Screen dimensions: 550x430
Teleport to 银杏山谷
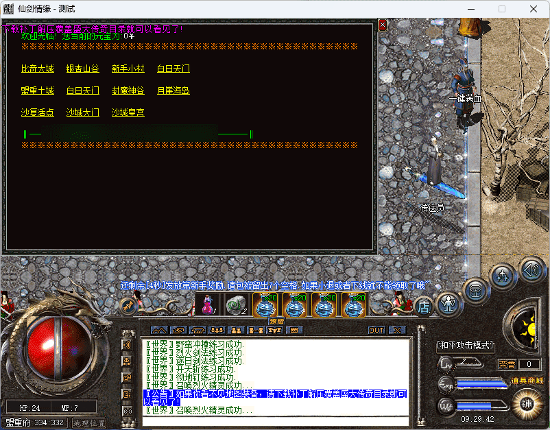tap(83, 69)
